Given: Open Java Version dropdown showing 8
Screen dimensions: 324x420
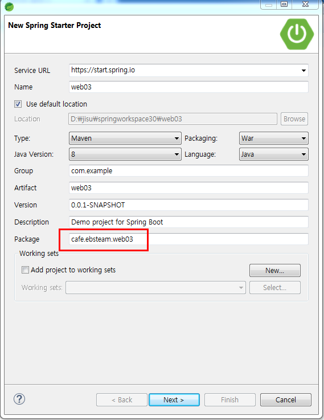Looking at the screenshot, I should point(125,154).
